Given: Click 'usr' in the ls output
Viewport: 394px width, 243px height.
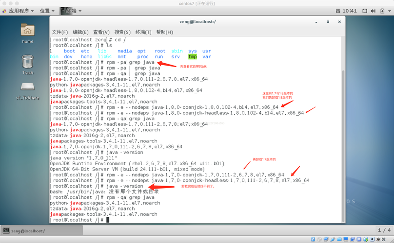Looking at the screenshot, I should pos(207,51).
